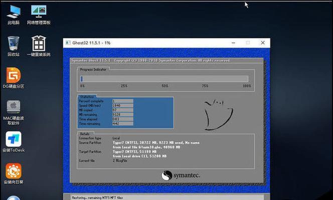This screenshot has width=333, height=200.
Task: Minimize the Ghost32 window
Action: pos(233,43)
